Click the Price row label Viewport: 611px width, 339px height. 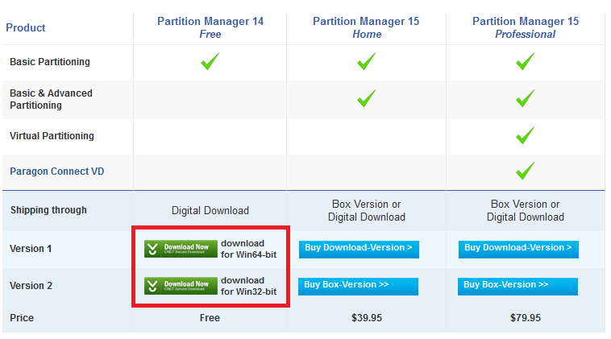(x=22, y=318)
